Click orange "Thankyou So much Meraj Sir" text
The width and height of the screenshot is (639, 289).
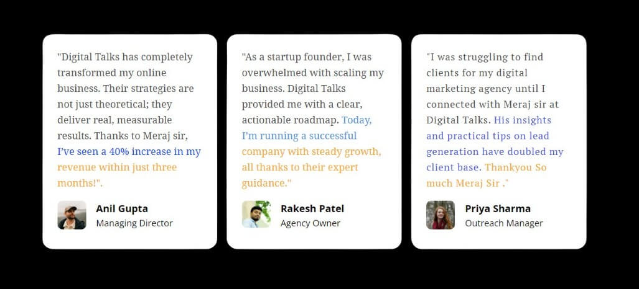pyautogui.click(x=515, y=167)
